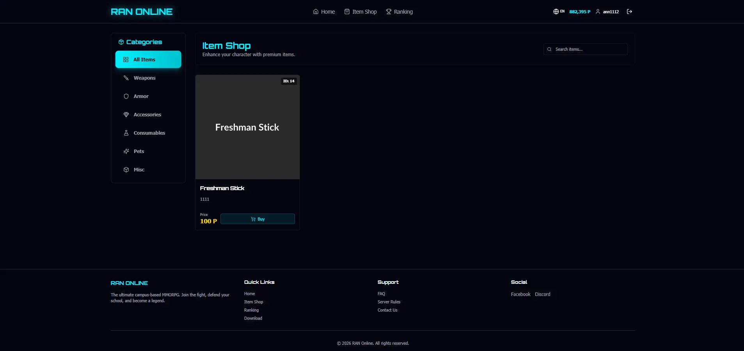744x351 pixels.
Task: Click the logout icon
Action: 629,12
